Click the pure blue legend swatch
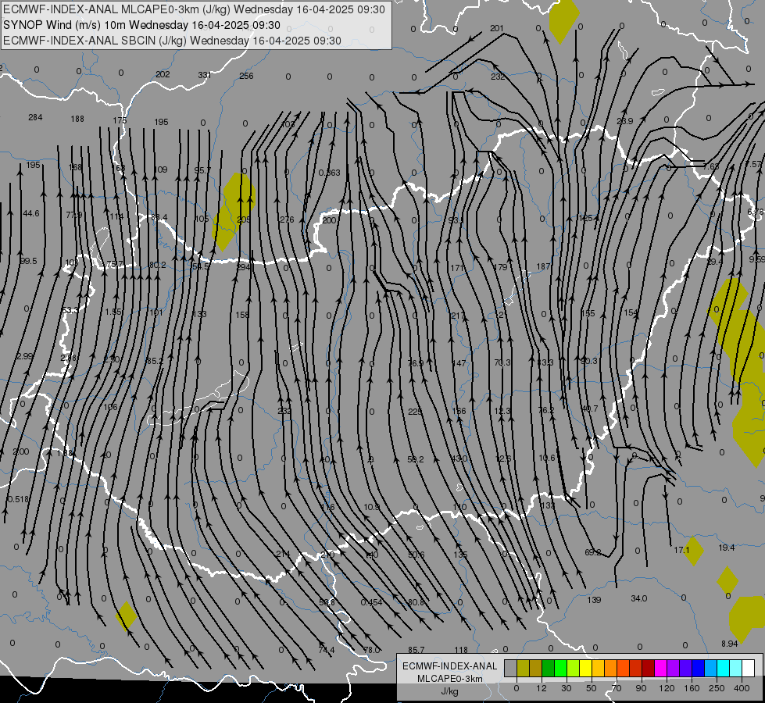This screenshot has width=765, height=703. click(698, 668)
